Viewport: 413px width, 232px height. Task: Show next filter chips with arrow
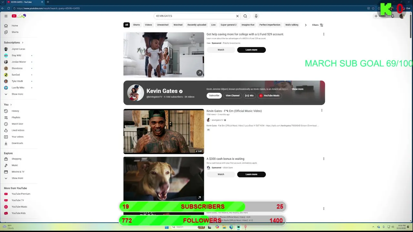tap(306, 25)
